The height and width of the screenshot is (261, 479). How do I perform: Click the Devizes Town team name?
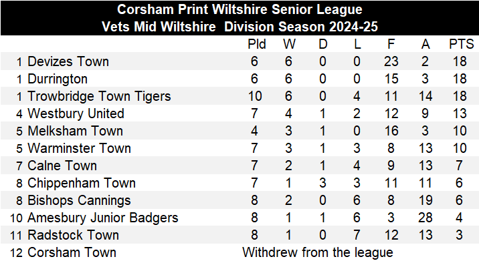68,61
